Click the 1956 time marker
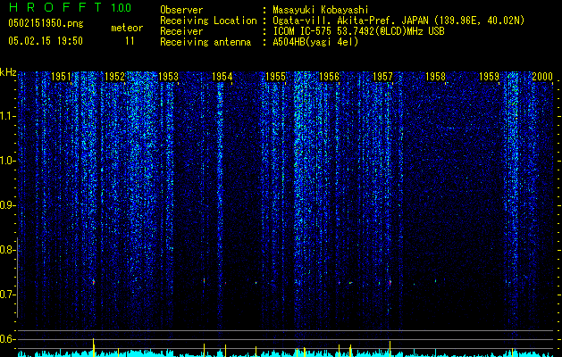Image resolution: width=562 pixels, height=357 pixels. (x=329, y=77)
